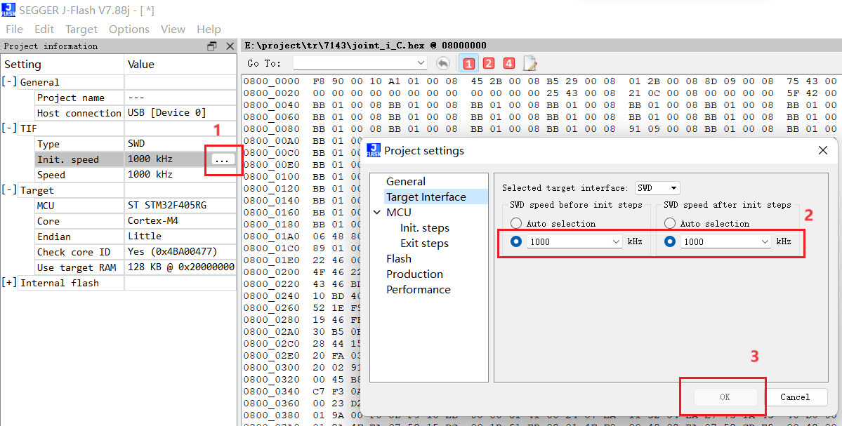Open the Target menu

[x=81, y=29]
